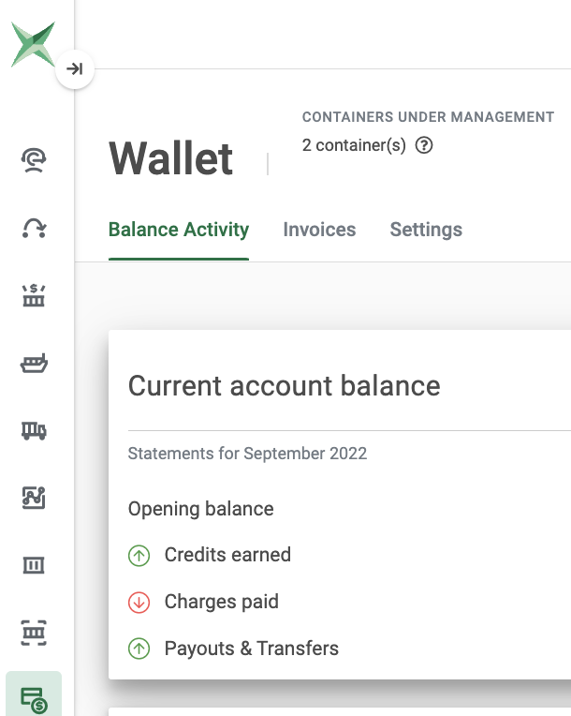Click the Charges paid red arrow icon

[139, 603]
